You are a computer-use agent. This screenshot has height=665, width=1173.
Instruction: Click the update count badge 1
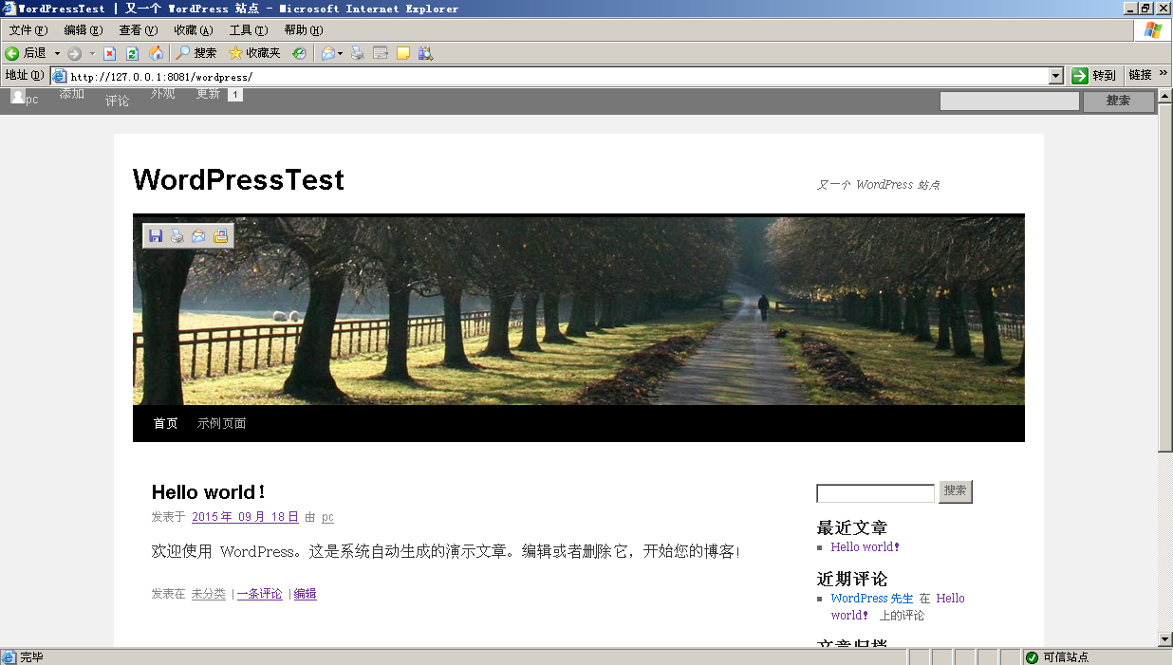tap(234, 95)
